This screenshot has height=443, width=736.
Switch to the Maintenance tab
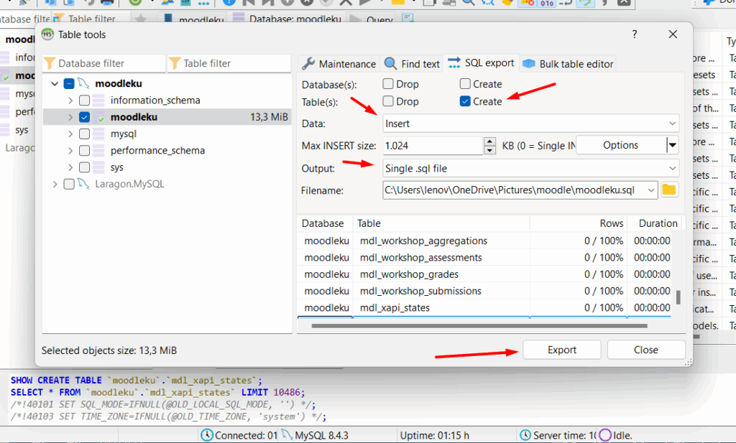[338, 63]
